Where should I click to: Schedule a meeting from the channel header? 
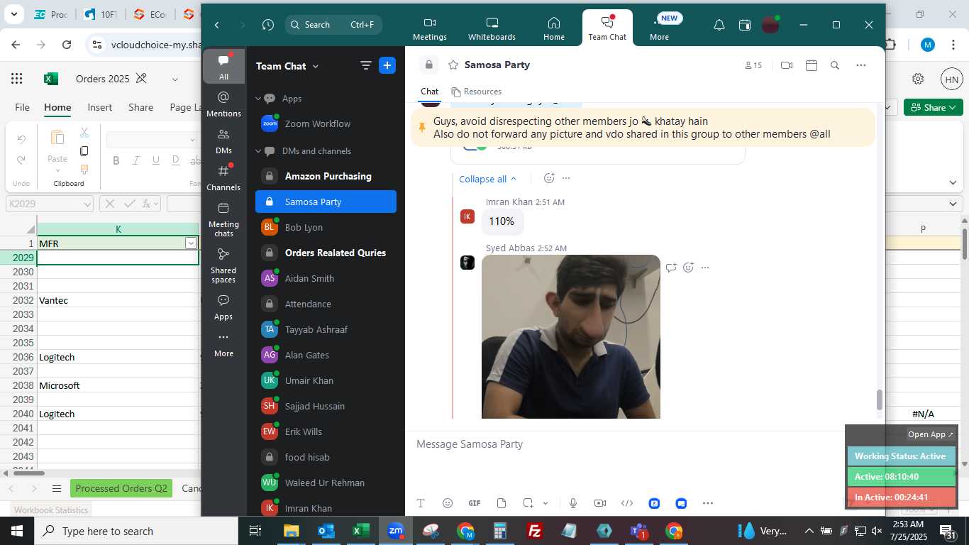tap(812, 65)
